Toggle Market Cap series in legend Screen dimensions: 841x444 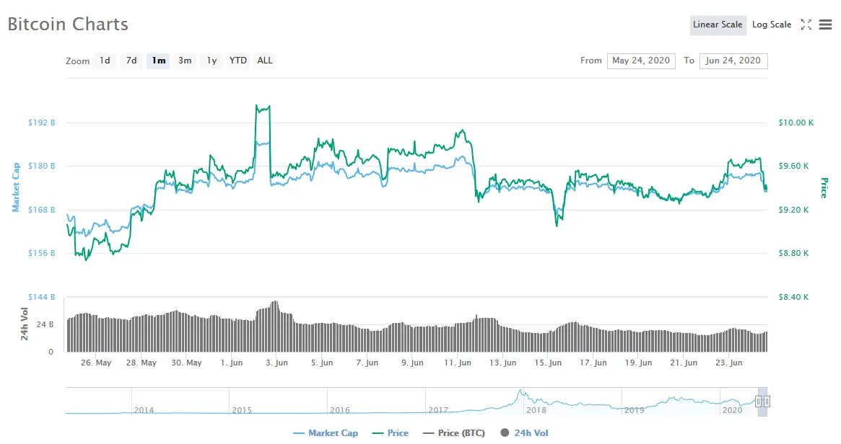tap(326, 432)
